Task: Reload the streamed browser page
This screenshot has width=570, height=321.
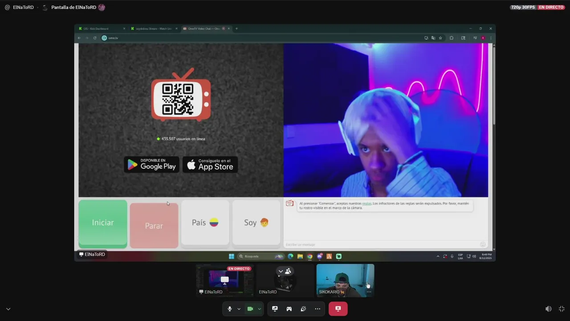Action: 95,38
